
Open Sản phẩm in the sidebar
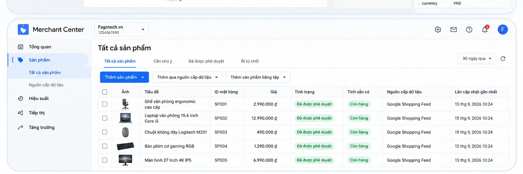(x=48, y=60)
